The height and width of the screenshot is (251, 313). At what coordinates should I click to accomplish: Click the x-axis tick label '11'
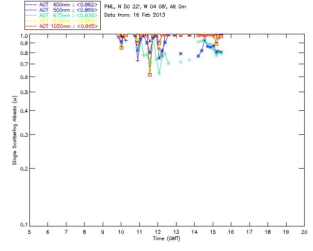point(139,232)
